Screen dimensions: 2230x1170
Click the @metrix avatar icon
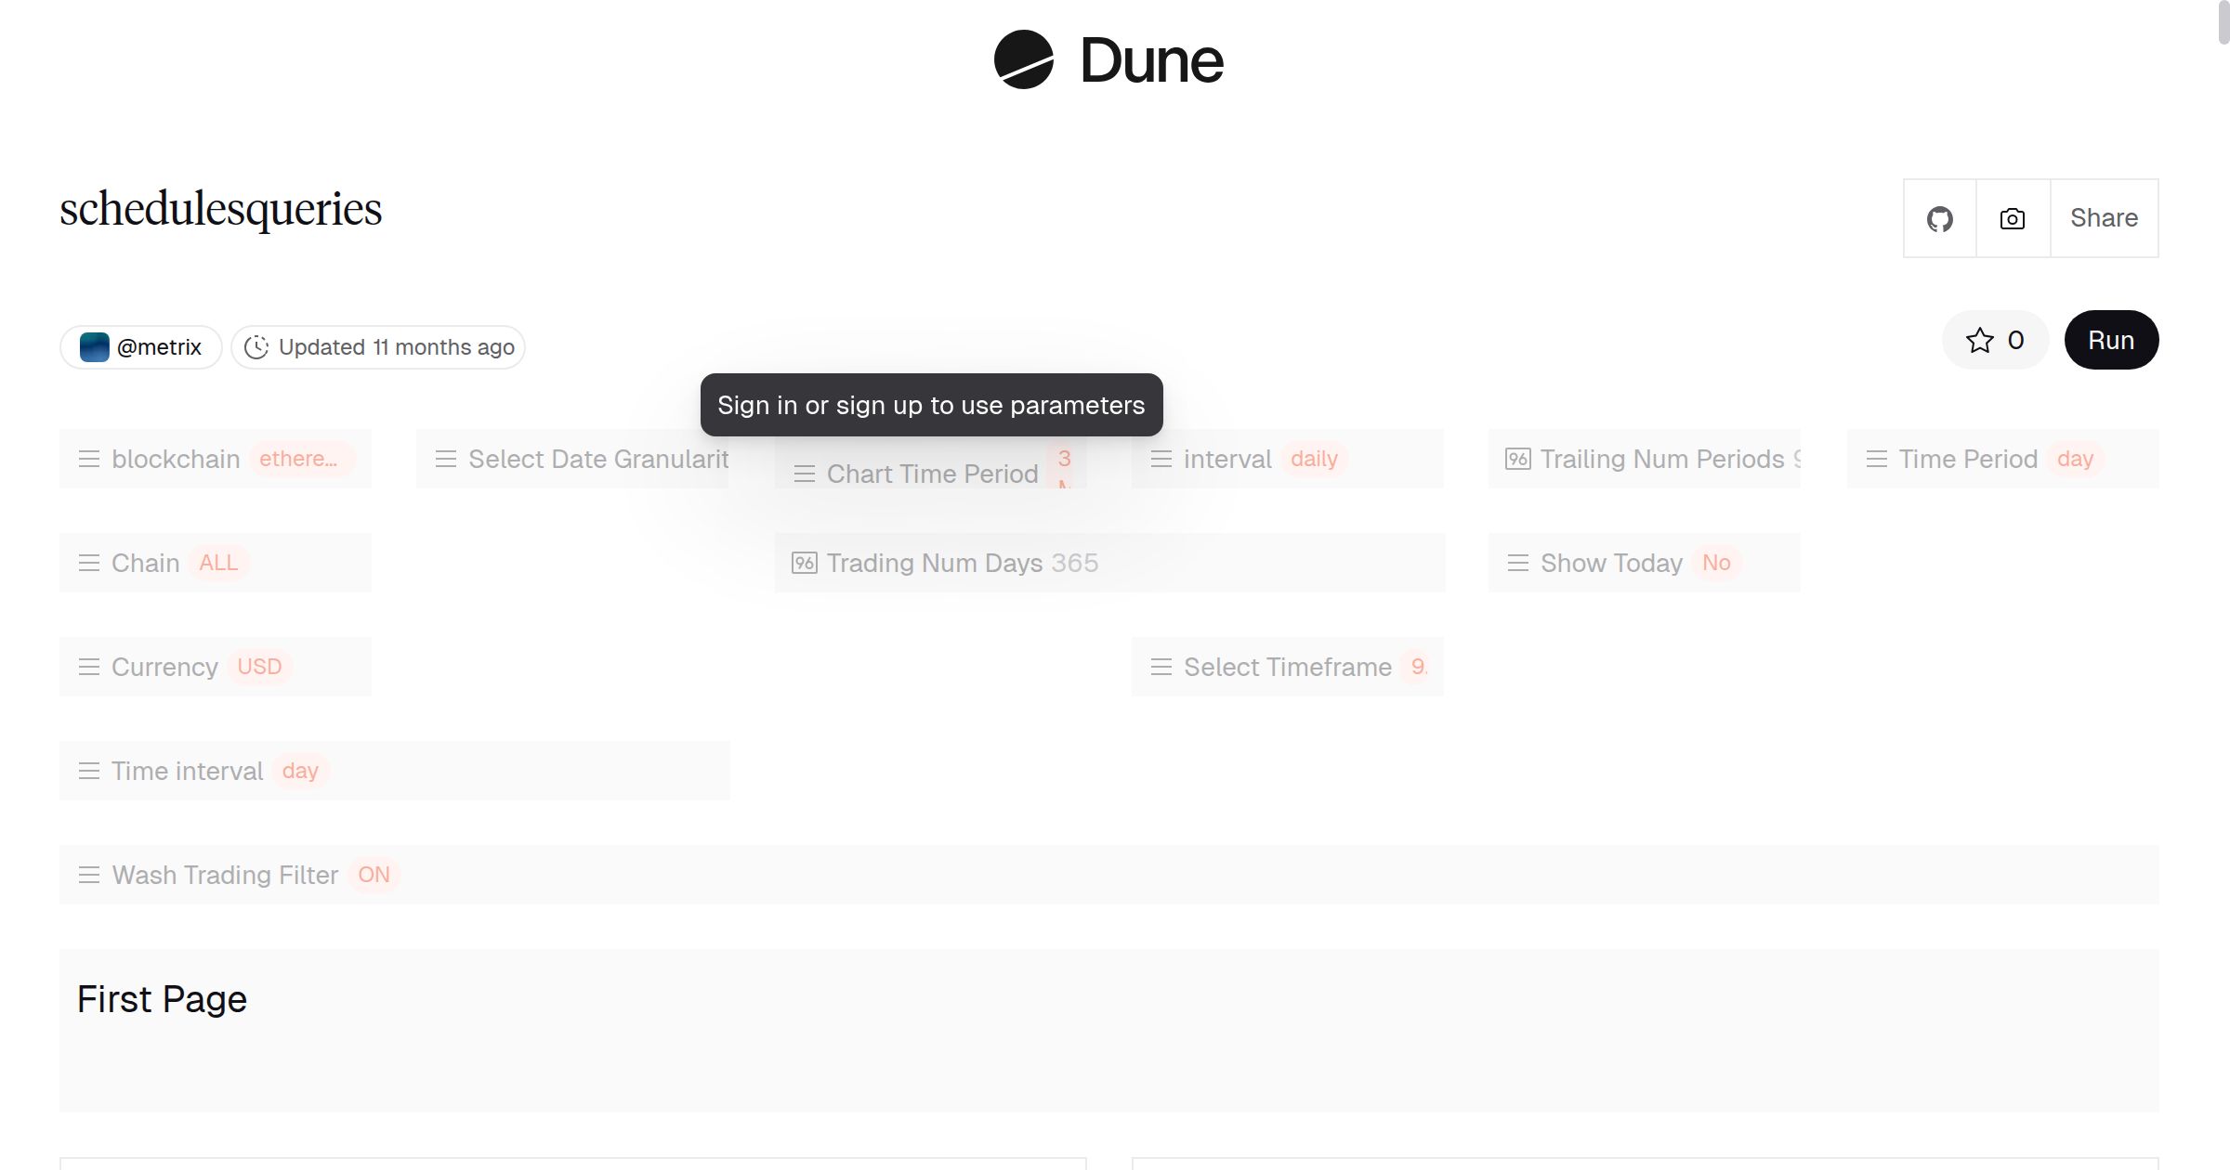click(95, 347)
